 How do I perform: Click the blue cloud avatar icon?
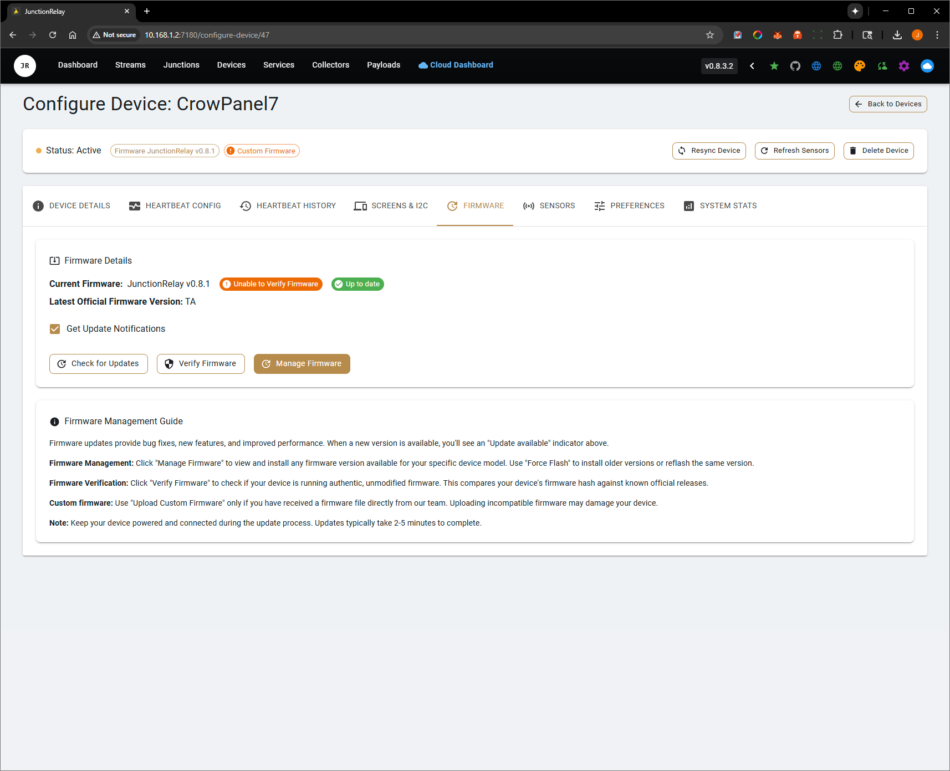927,66
